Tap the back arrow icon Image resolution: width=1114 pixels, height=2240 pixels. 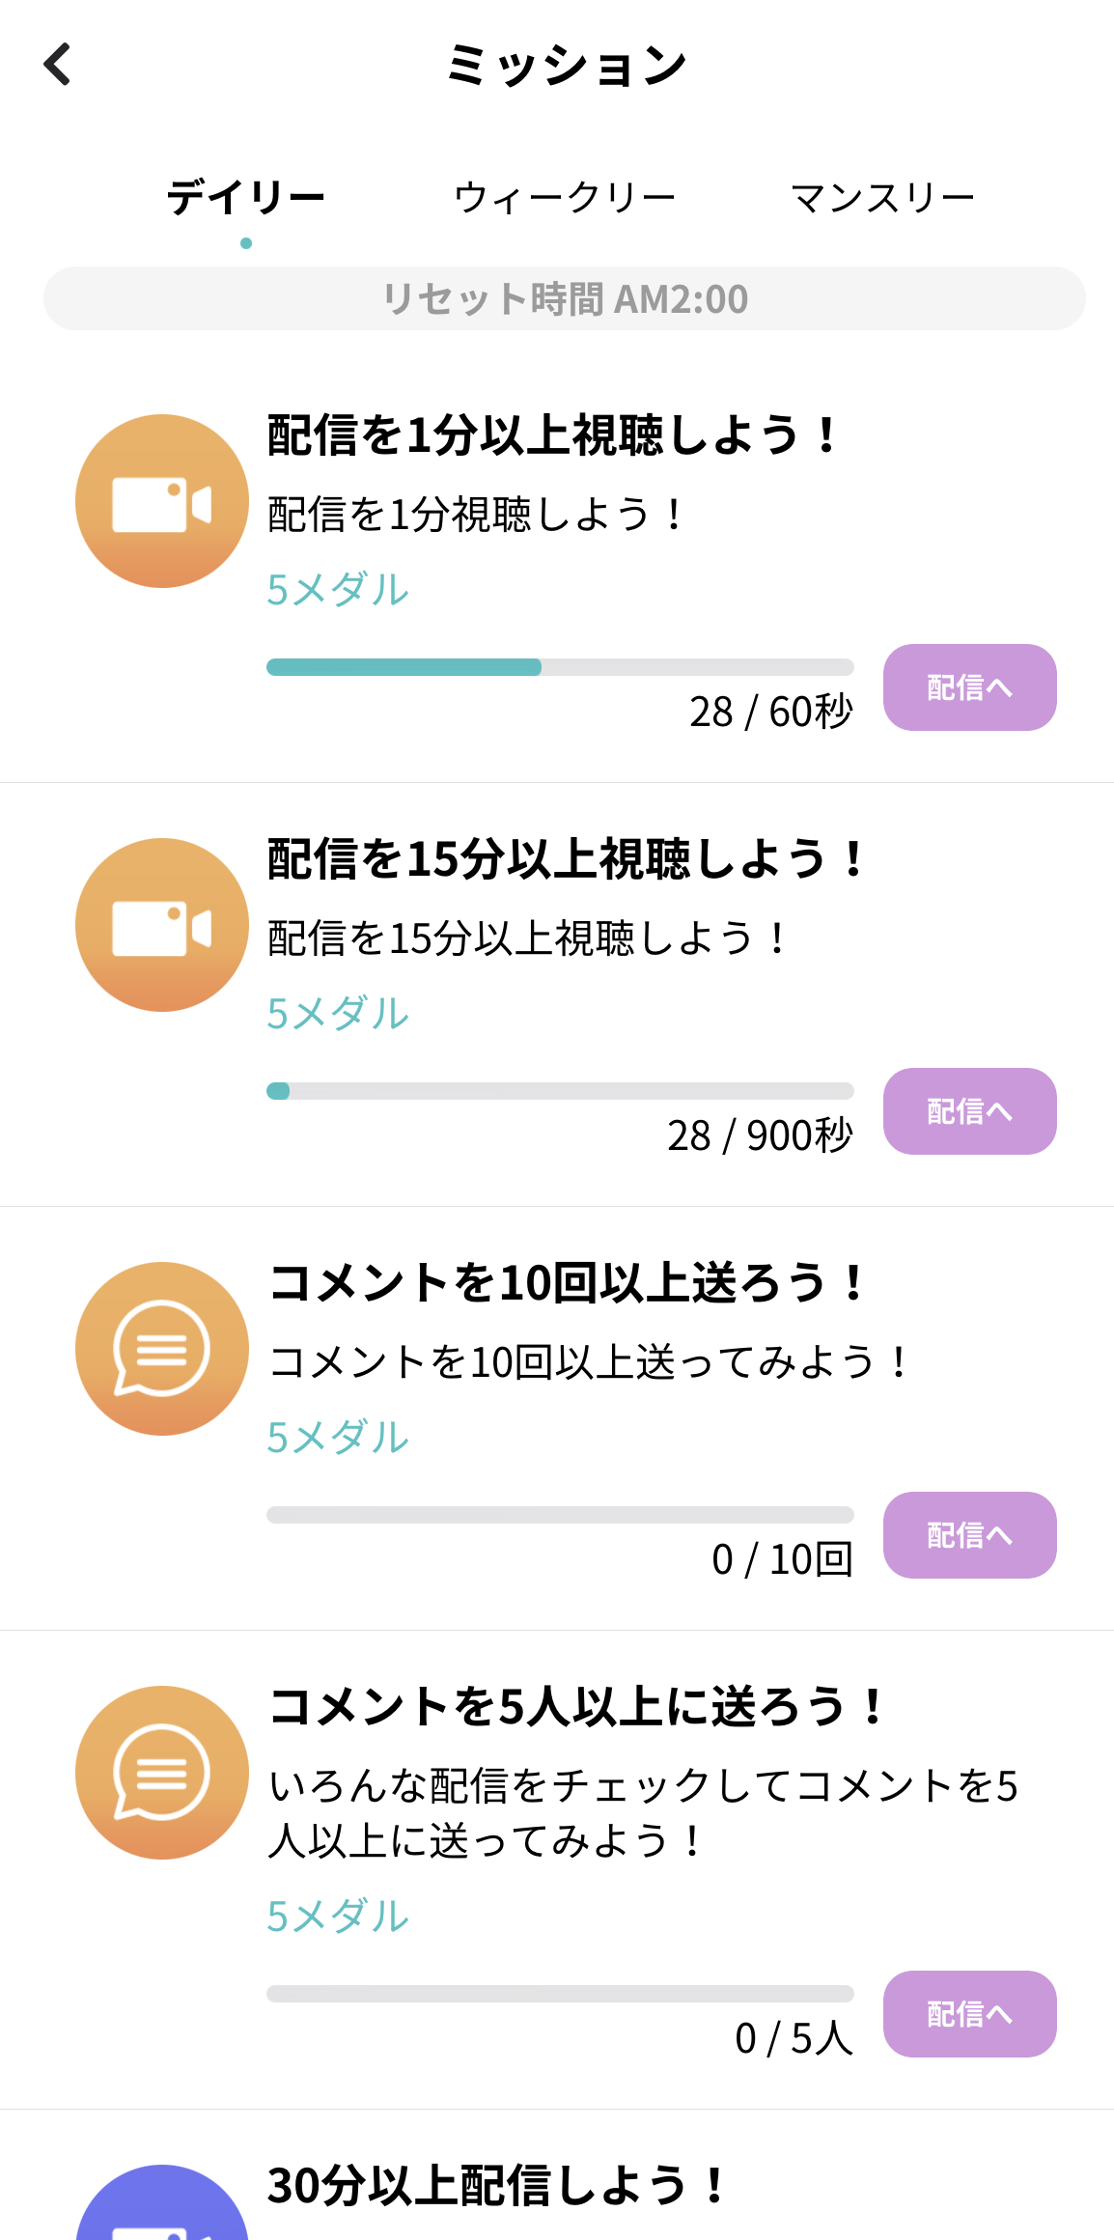58,65
